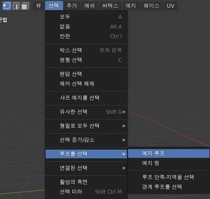The height and width of the screenshot is (199, 210).
Task: Open the 에지 menu
Action: [x=131, y=6]
